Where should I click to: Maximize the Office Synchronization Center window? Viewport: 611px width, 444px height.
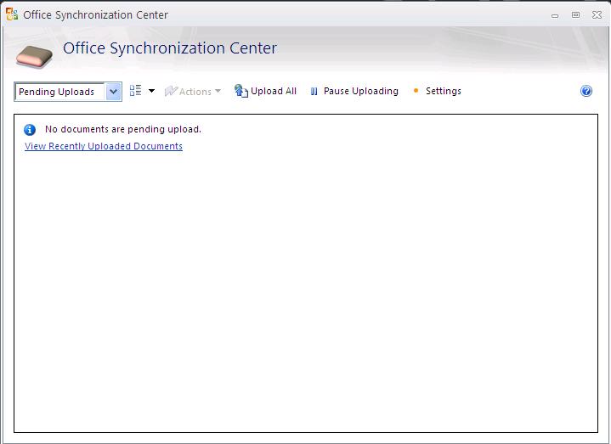575,14
